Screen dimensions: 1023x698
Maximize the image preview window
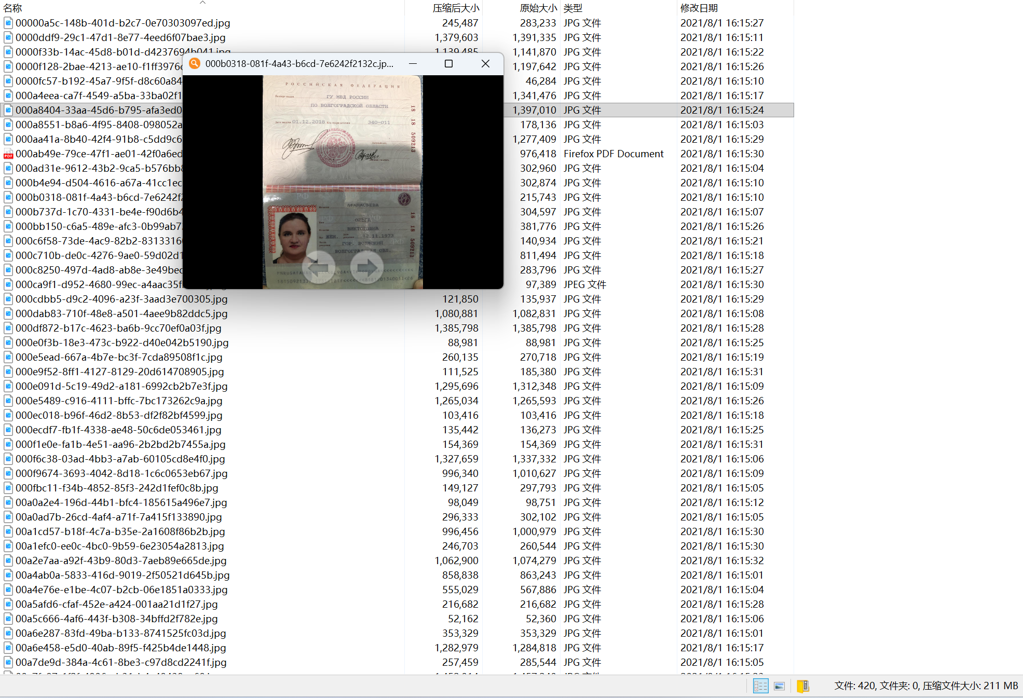click(448, 63)
